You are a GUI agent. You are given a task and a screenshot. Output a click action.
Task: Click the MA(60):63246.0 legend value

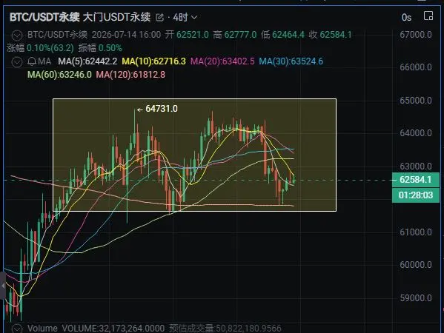click(x=59, y=75)
